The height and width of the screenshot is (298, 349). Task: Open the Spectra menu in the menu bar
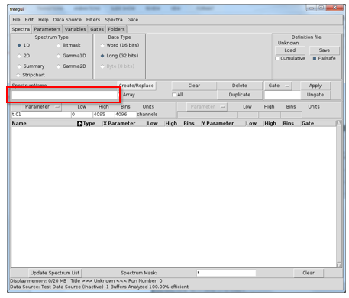114,20
